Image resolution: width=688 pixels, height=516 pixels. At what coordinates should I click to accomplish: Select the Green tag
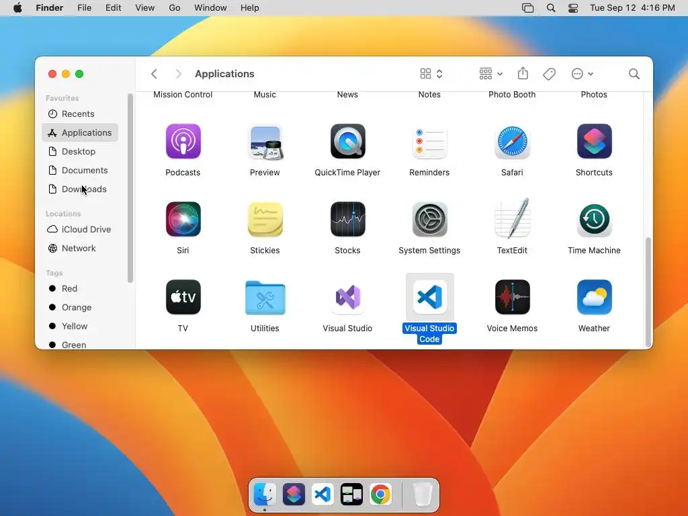80,345
